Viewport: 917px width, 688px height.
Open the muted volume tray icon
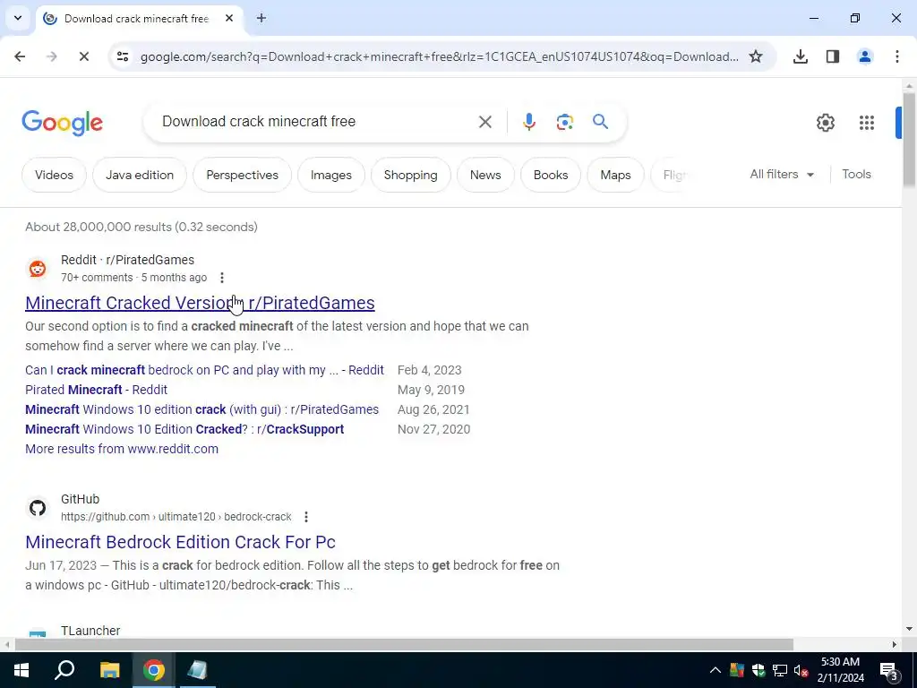801,670
